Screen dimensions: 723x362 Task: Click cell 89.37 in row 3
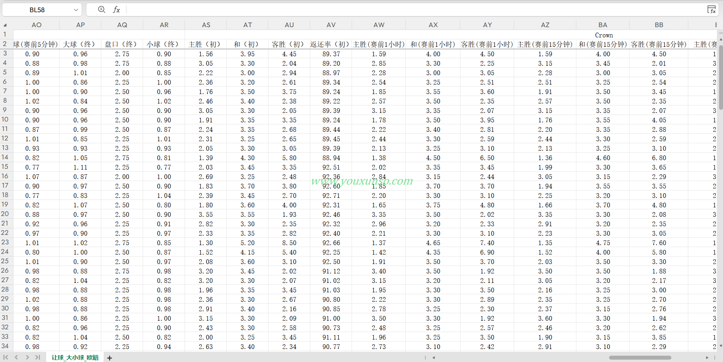click(331, 54)
